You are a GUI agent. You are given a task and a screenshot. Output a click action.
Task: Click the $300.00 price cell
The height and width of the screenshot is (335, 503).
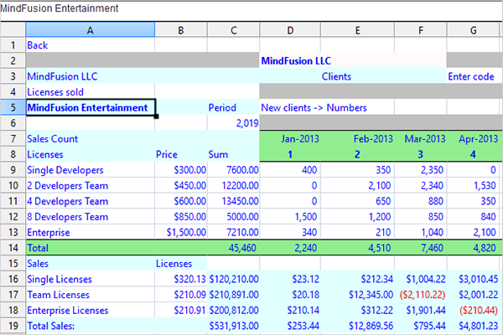coord(181,170)
